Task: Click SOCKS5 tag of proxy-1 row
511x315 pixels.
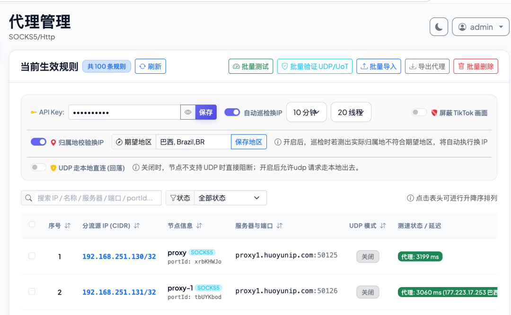Action: click(x=208, y=288)
